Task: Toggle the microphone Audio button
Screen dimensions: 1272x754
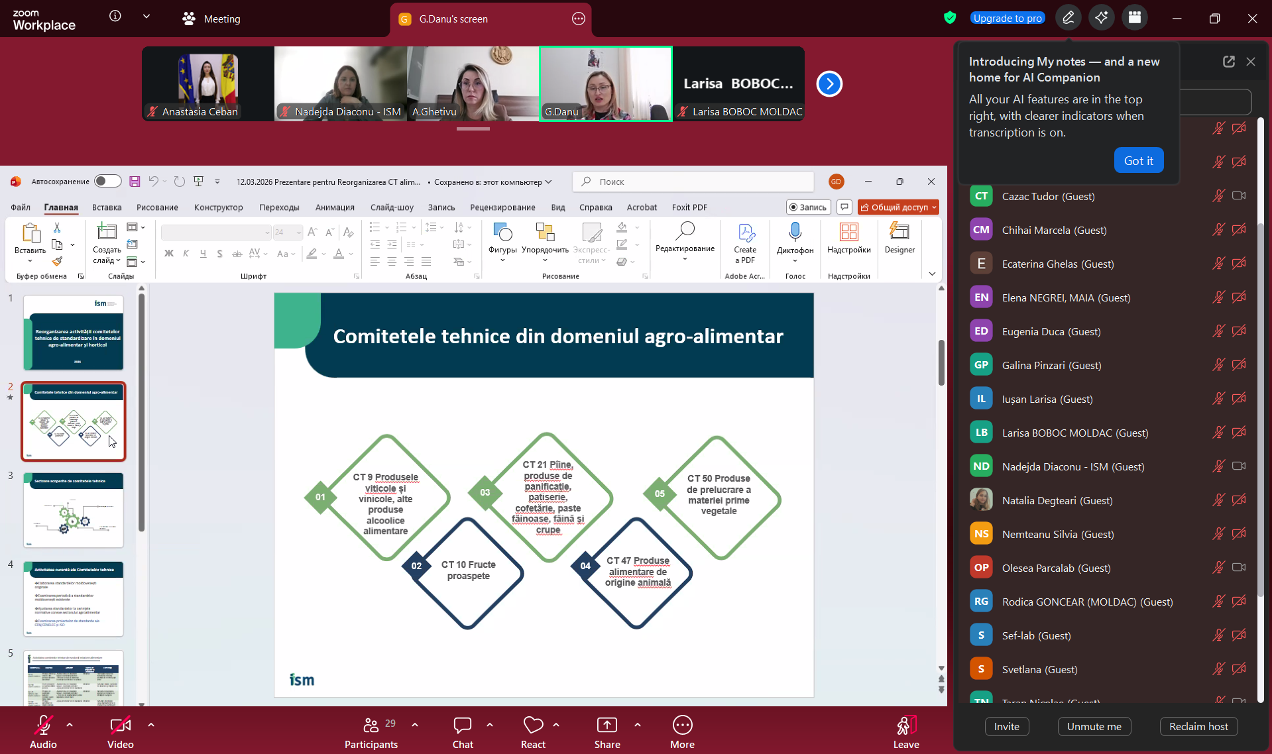Action: (43, 726)
